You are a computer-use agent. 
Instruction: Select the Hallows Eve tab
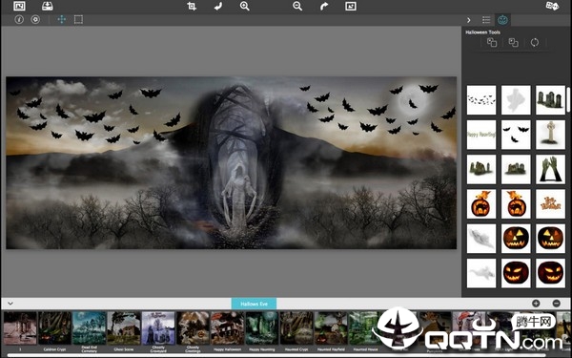pyautogui.click(x=254, y=304)
